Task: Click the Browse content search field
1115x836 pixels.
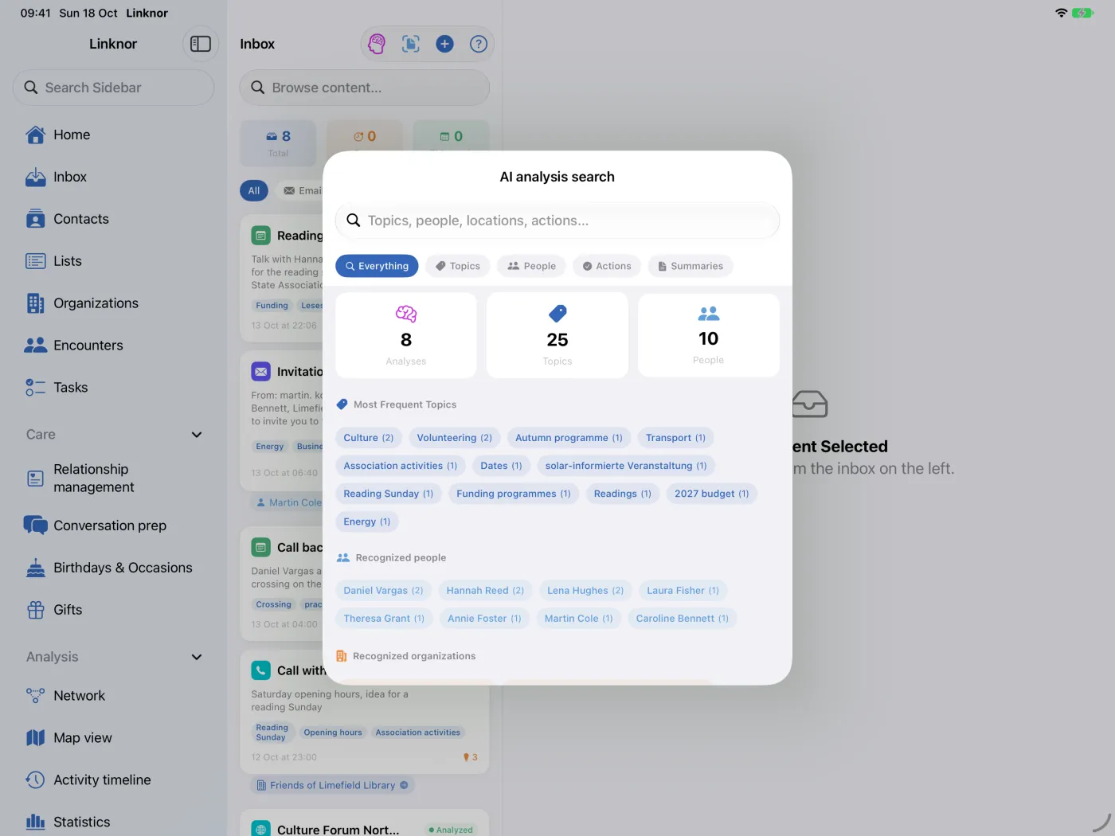Action: 365,88
